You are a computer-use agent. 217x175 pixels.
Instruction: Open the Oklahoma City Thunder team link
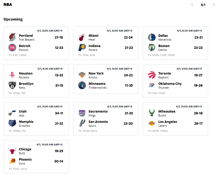(x=170, y=85)
